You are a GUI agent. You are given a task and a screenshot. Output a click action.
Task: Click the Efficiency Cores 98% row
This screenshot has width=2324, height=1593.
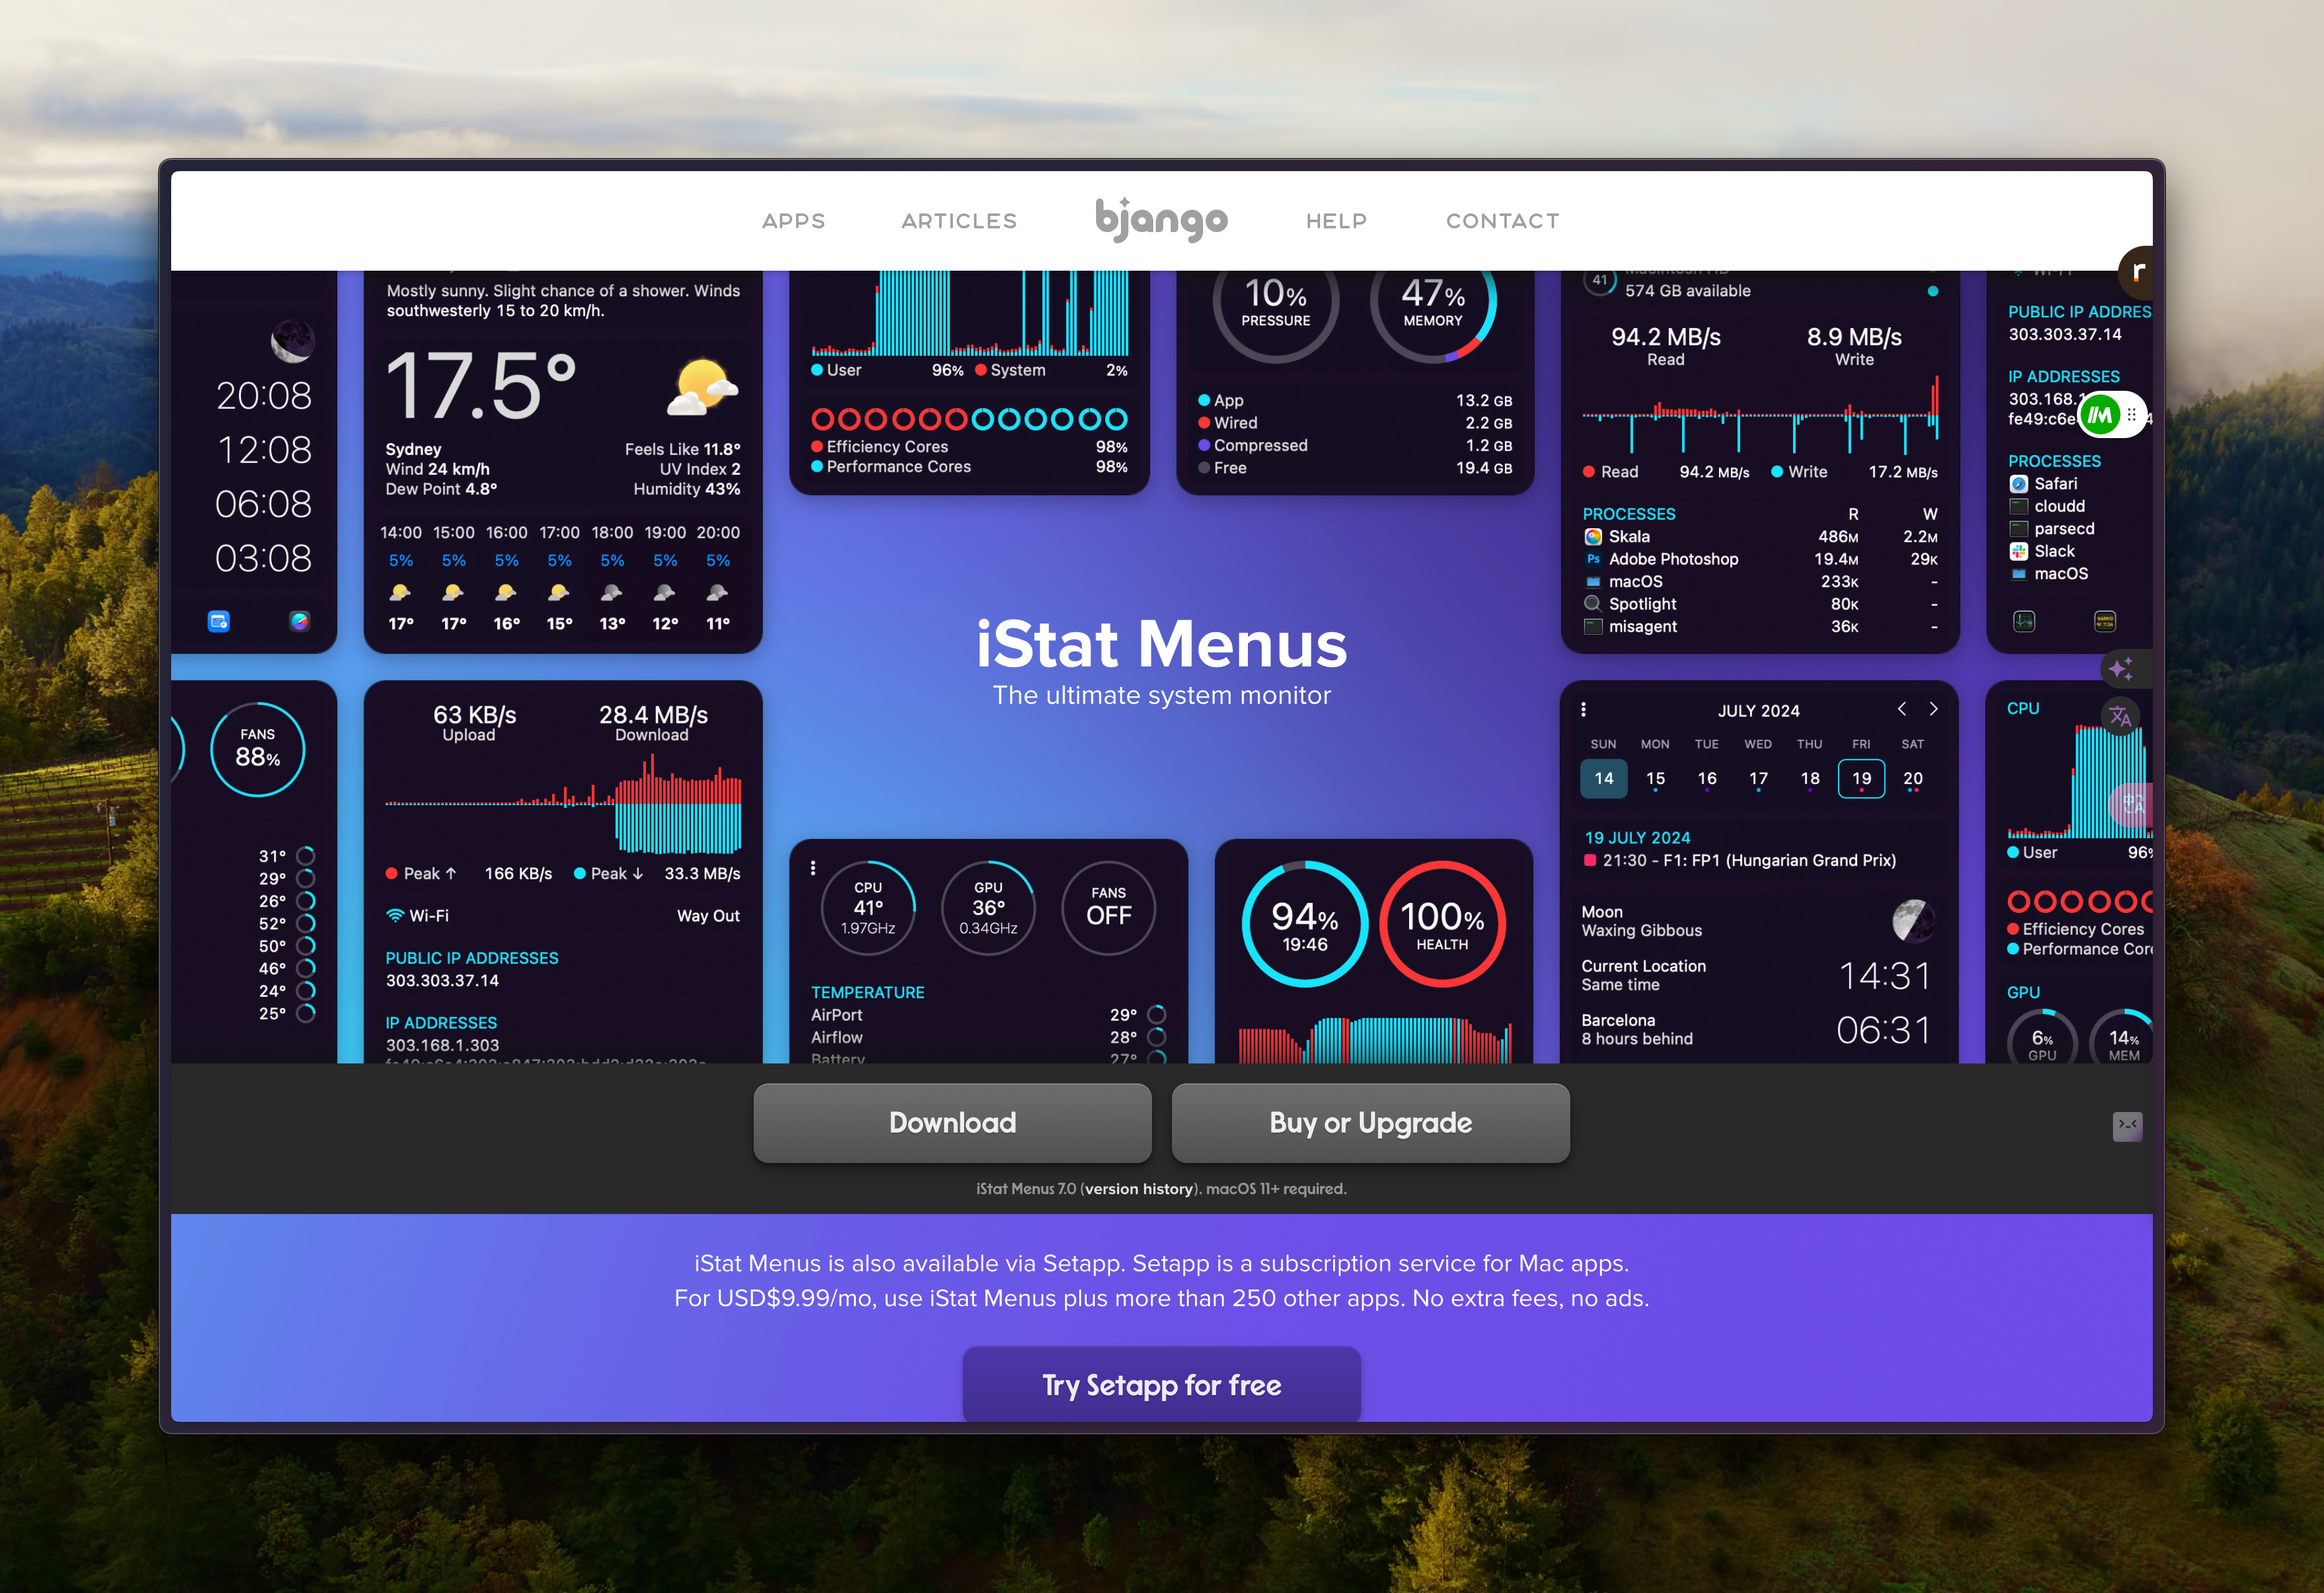click(969, 446)
